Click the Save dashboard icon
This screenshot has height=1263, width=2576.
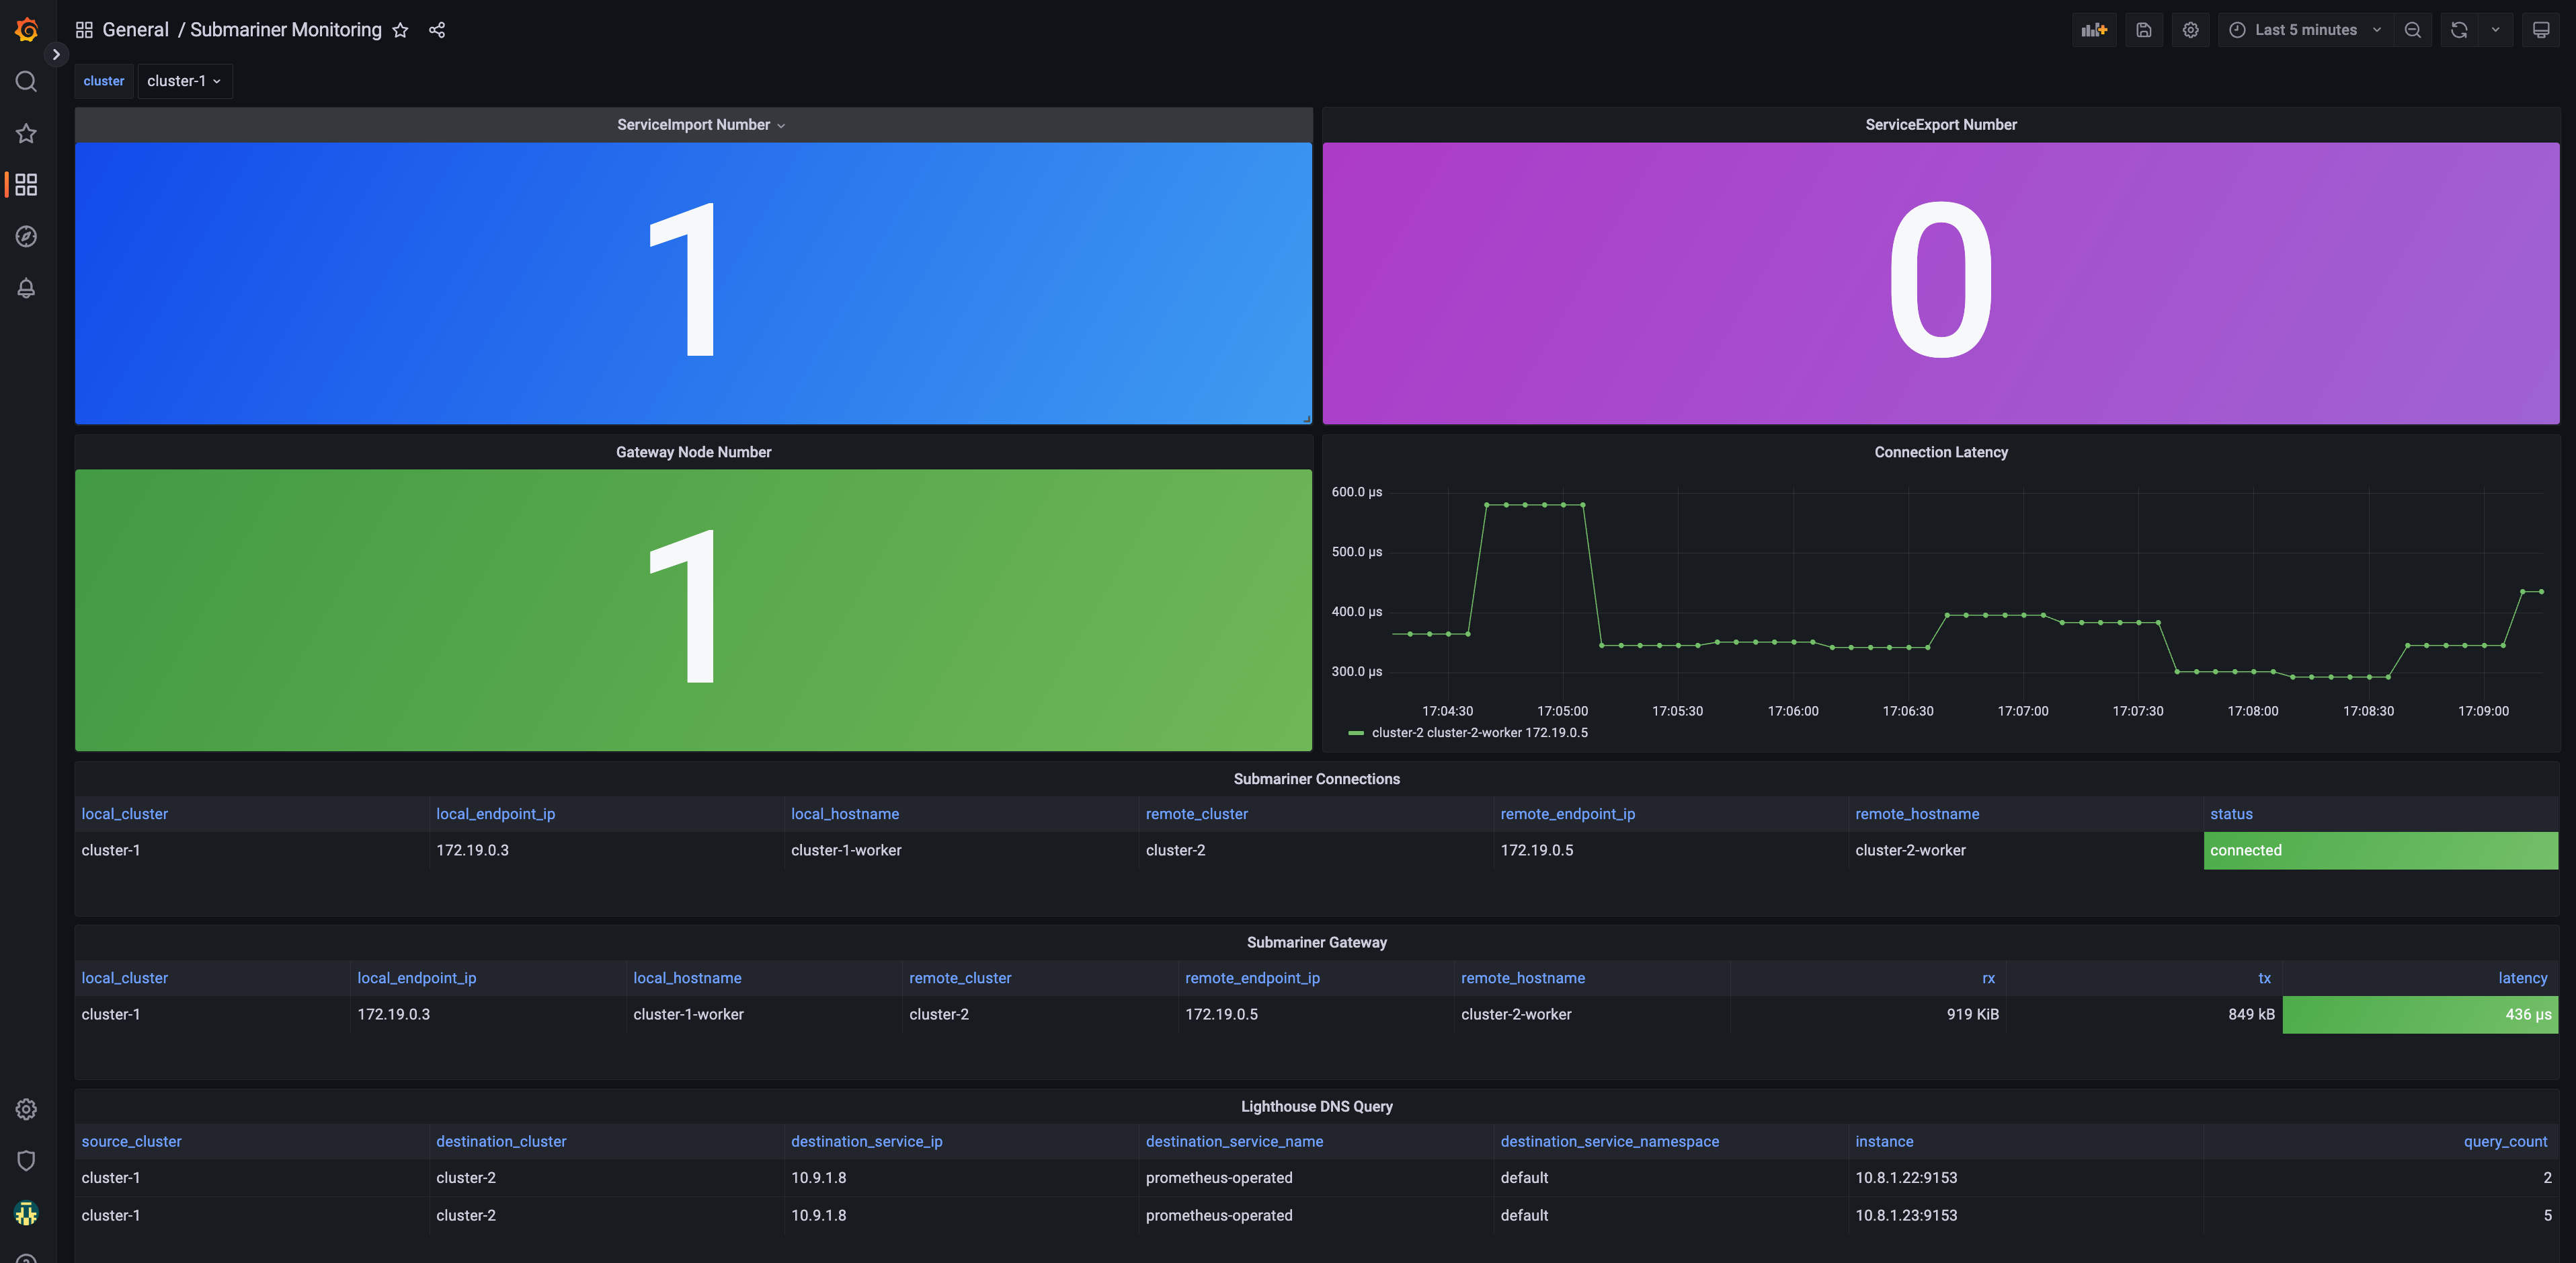click(2143, 30)
